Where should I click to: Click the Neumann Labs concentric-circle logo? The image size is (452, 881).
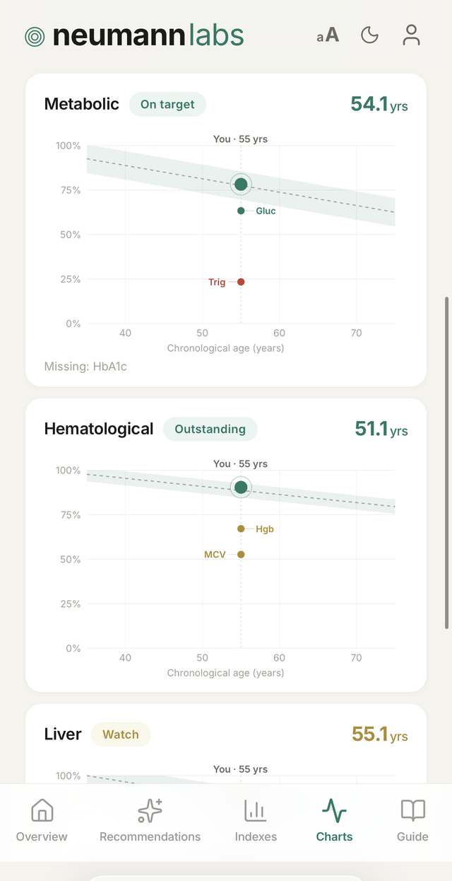tap(35, 37)
